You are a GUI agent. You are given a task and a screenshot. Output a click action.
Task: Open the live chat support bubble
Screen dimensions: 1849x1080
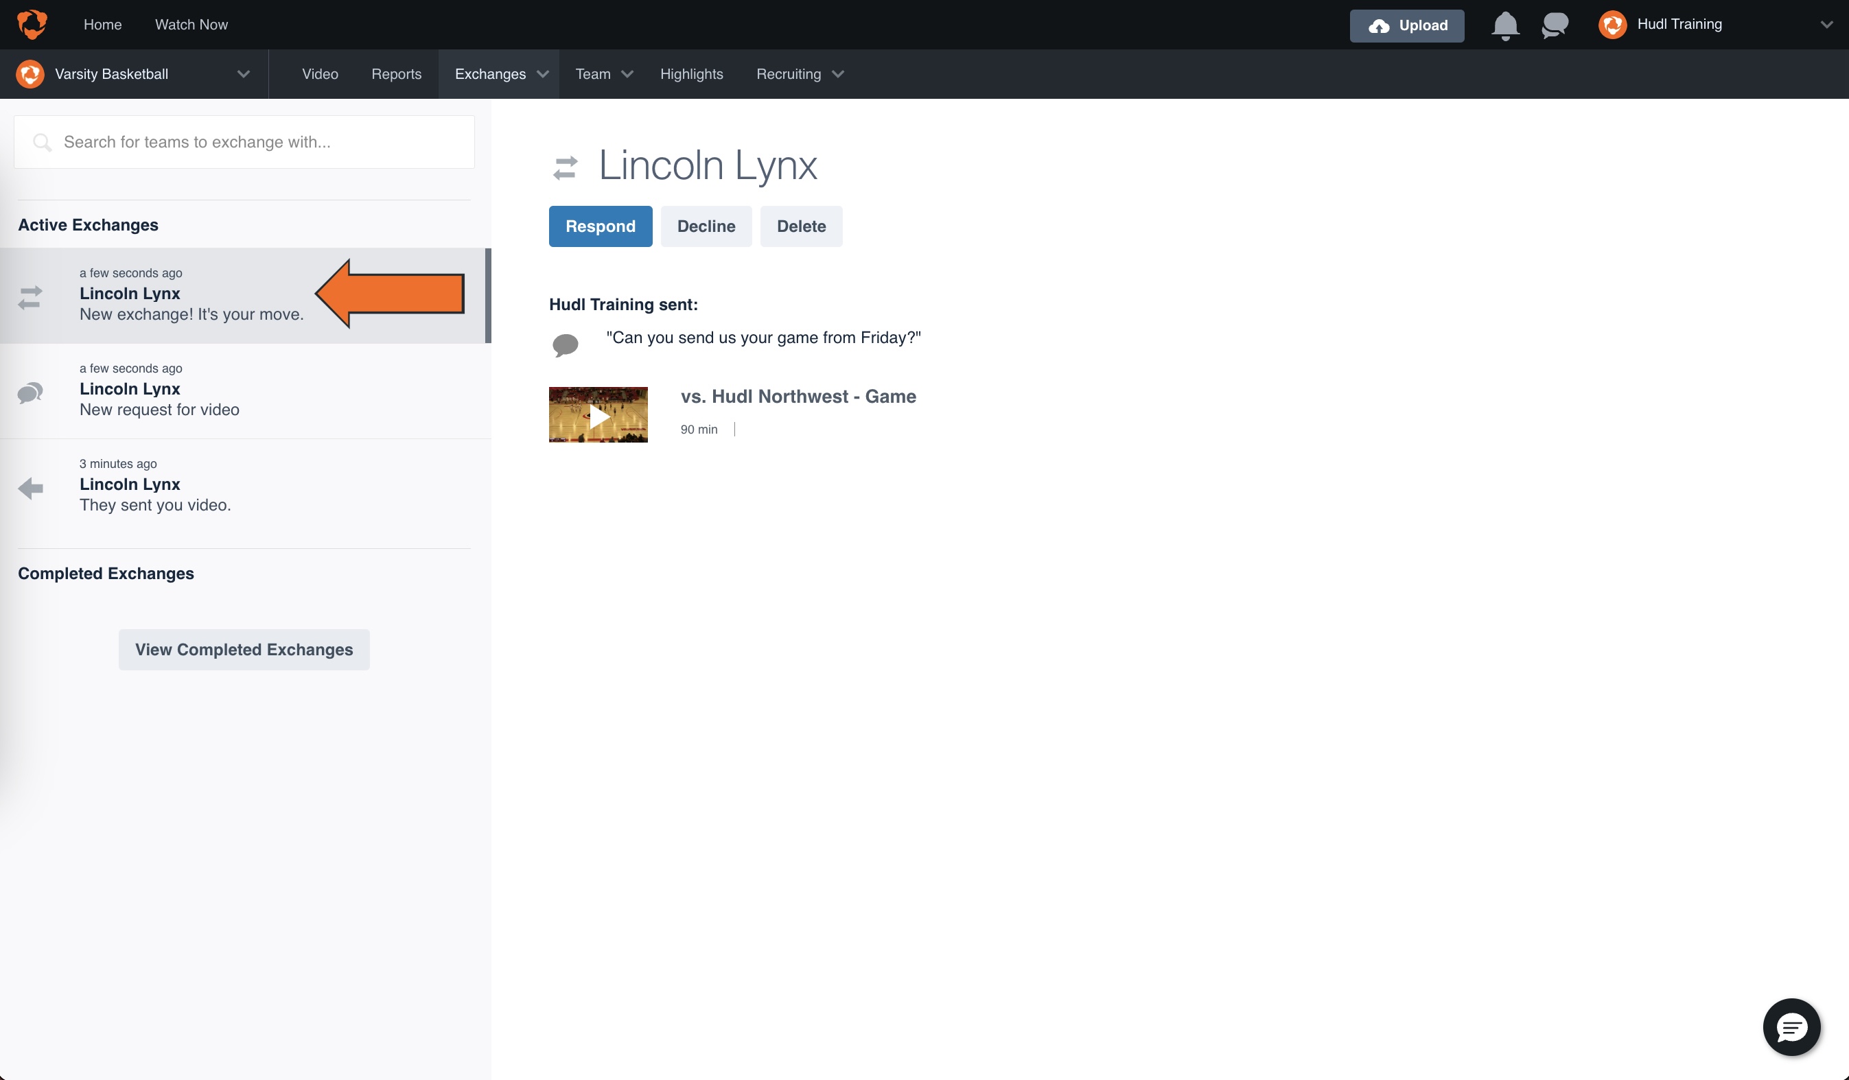1791,1027
